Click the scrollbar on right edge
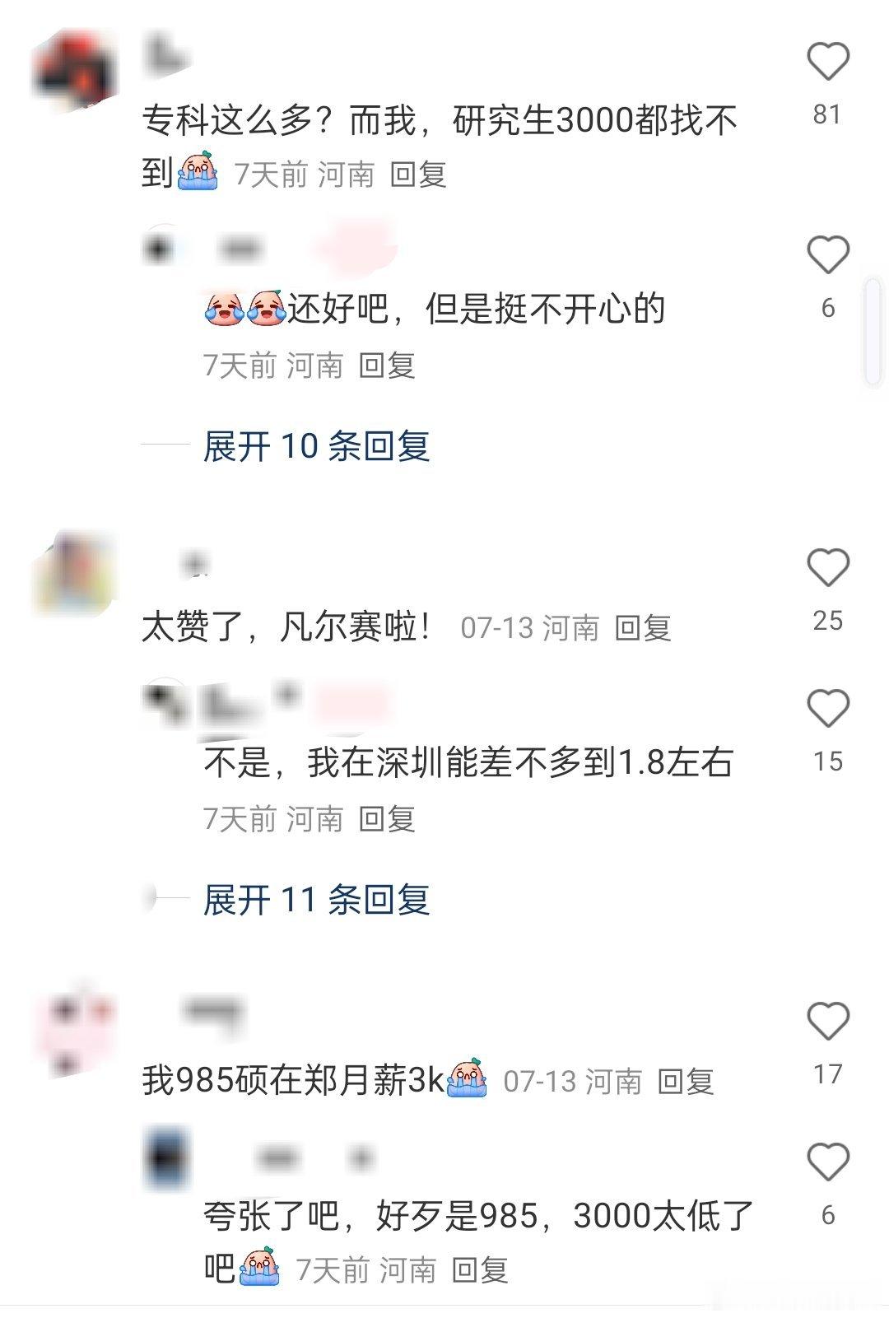 point(873,331)
